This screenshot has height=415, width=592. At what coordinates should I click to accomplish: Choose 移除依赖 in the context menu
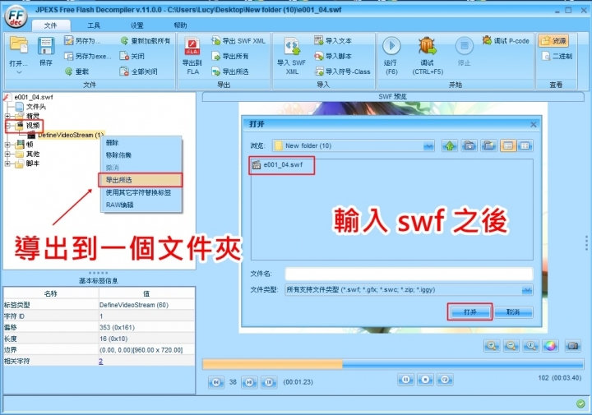pyautogui.click(x=141, y=155)
